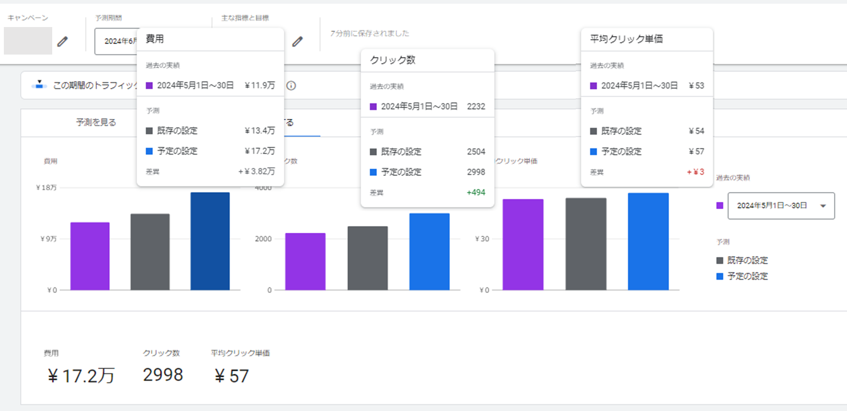Viewport: 847px width, 411px height.
Task: Click the gray 既存の設定 swatch in right legend
Action: point(719,260)
